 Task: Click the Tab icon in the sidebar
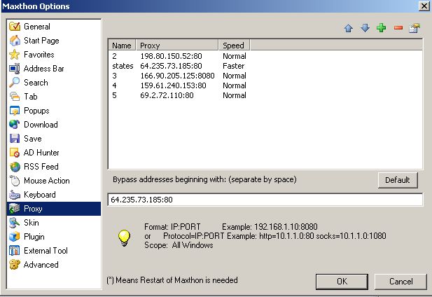[x=15, y=97]
